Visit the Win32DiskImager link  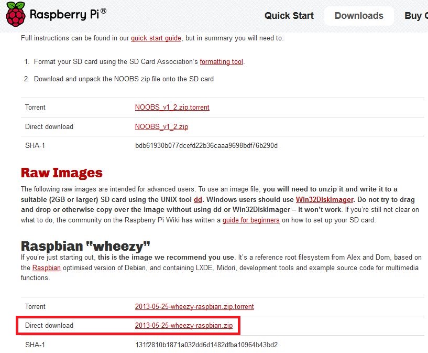coord(325,200)
